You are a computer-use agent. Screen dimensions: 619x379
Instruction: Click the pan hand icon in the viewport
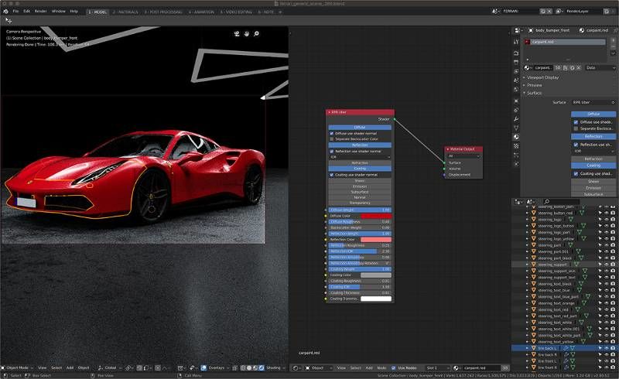246,34
